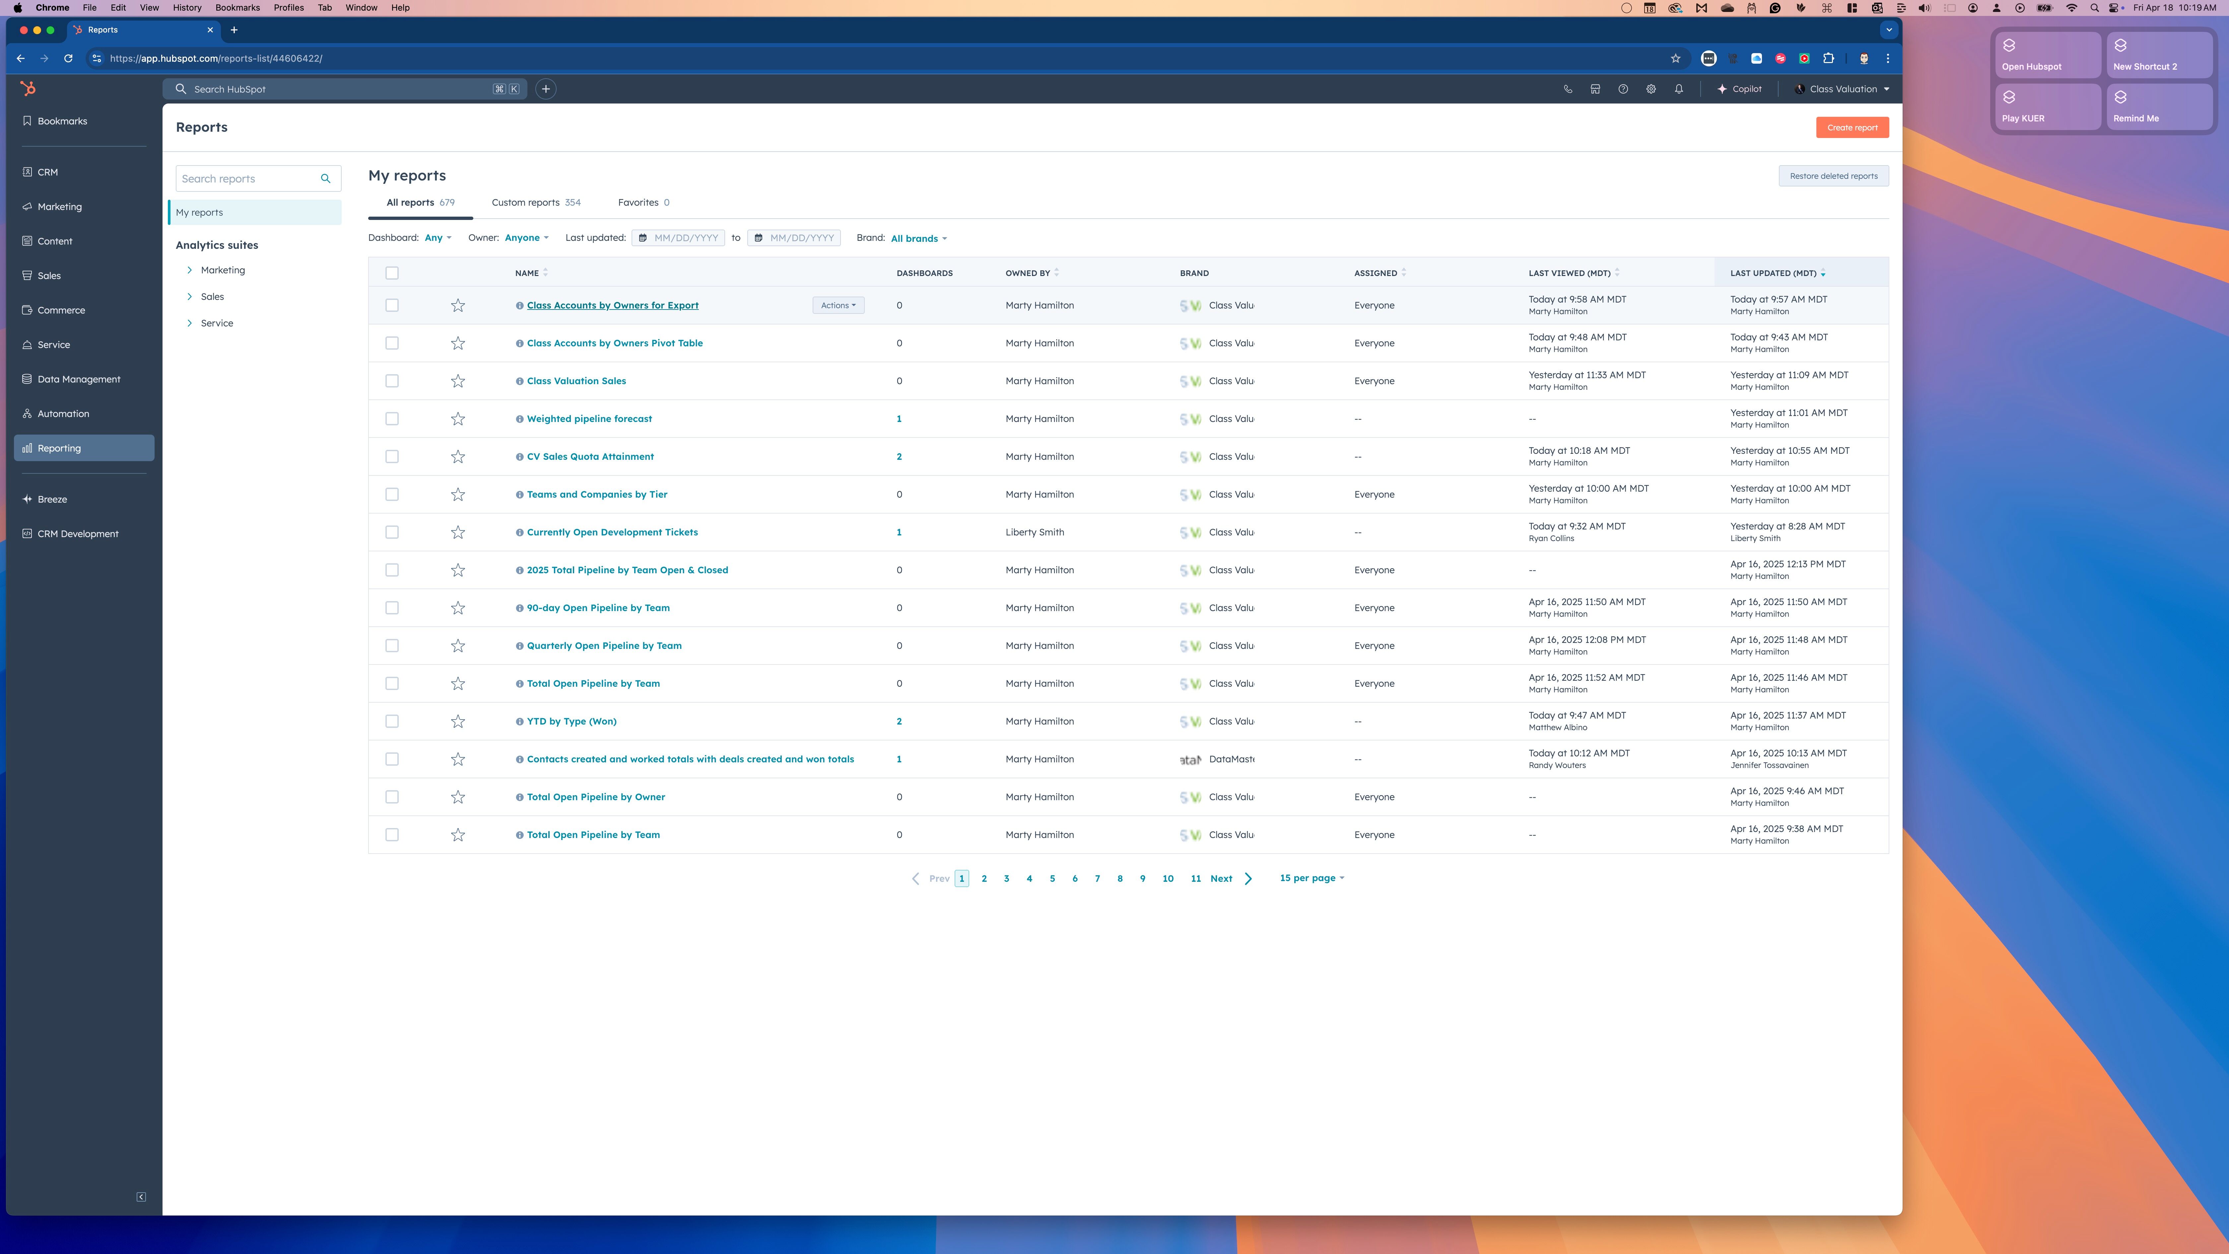The image size is (2229, 1254).
Task: Click the help question mark icon
Action: (x=1623, y=89)
